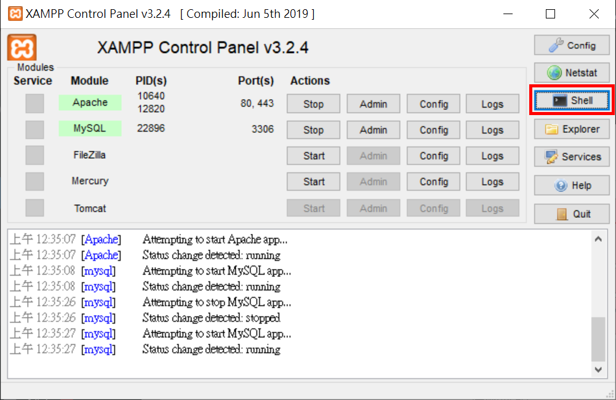Close the XAMPP Control Panel window
Screen dimensions: 616x400
(x=594, y=14)
